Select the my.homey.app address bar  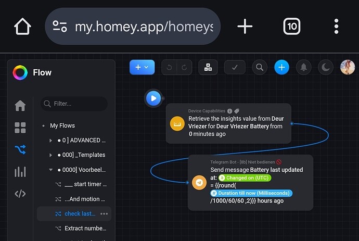coord(133,27)
